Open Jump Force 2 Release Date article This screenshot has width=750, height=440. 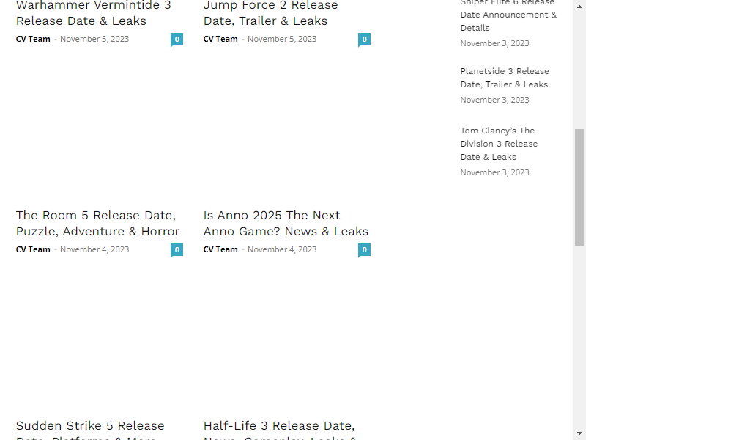271,13
